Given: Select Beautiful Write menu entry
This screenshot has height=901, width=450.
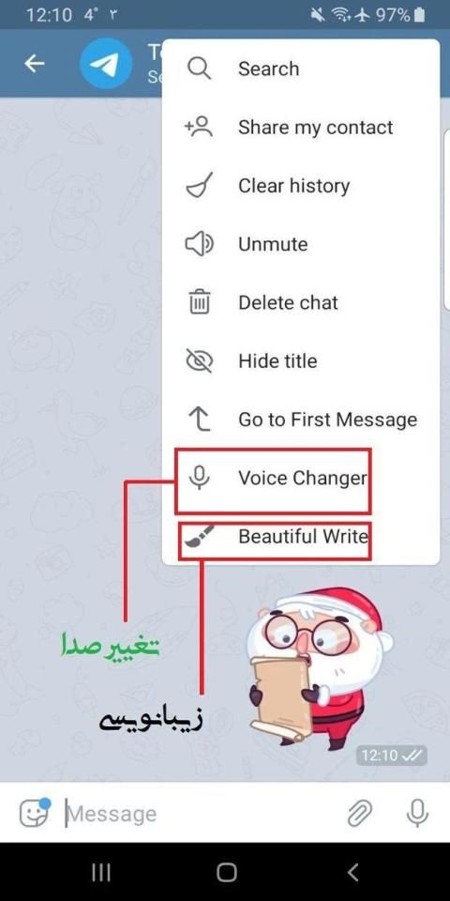Looking at the screenshot, I should point(301,536).
